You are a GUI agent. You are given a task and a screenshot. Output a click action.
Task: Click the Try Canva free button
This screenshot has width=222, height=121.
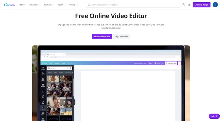click(x=121, y=36)
